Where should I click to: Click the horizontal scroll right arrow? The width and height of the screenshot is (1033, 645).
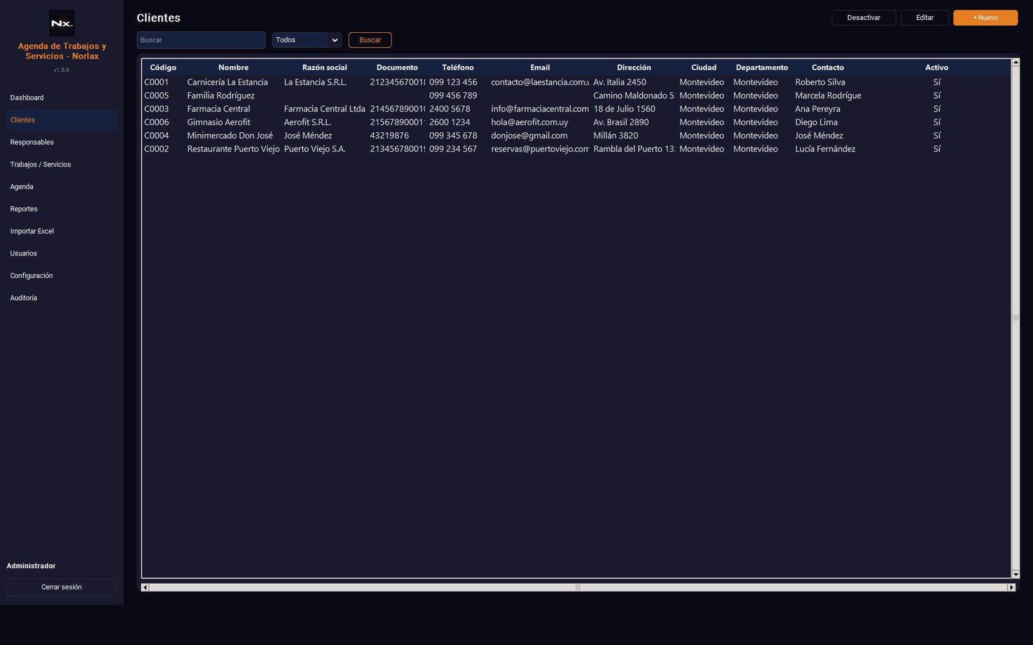1012,587
